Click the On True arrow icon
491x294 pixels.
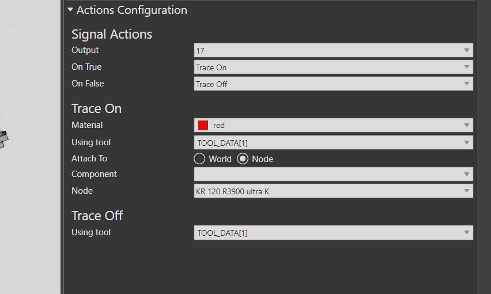point(467,67)
